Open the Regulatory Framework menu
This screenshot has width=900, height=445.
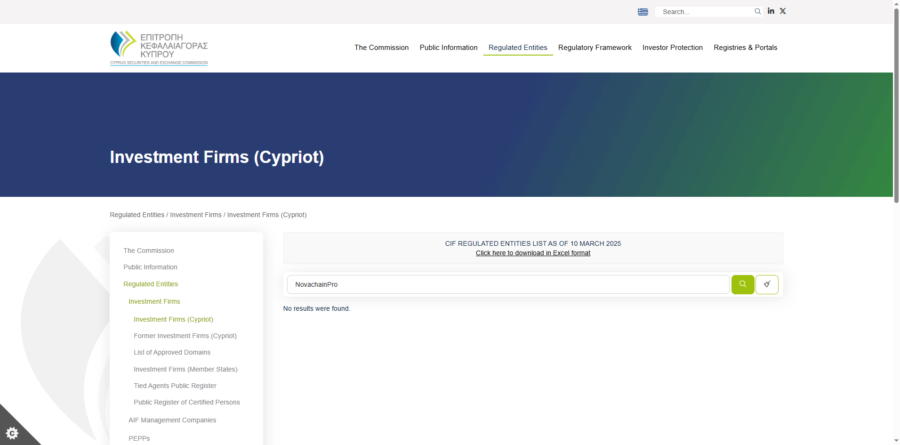click(595, 48)
